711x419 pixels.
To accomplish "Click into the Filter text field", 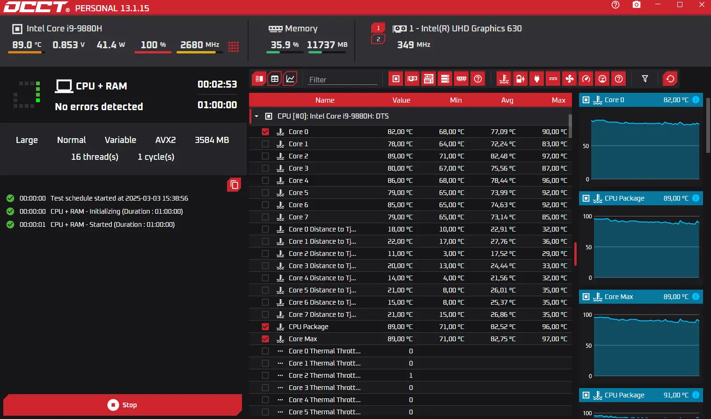I will point(343,80).
